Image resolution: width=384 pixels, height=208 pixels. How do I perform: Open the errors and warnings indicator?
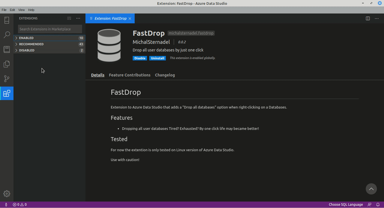pyautogui.click(x=19, y=205)
